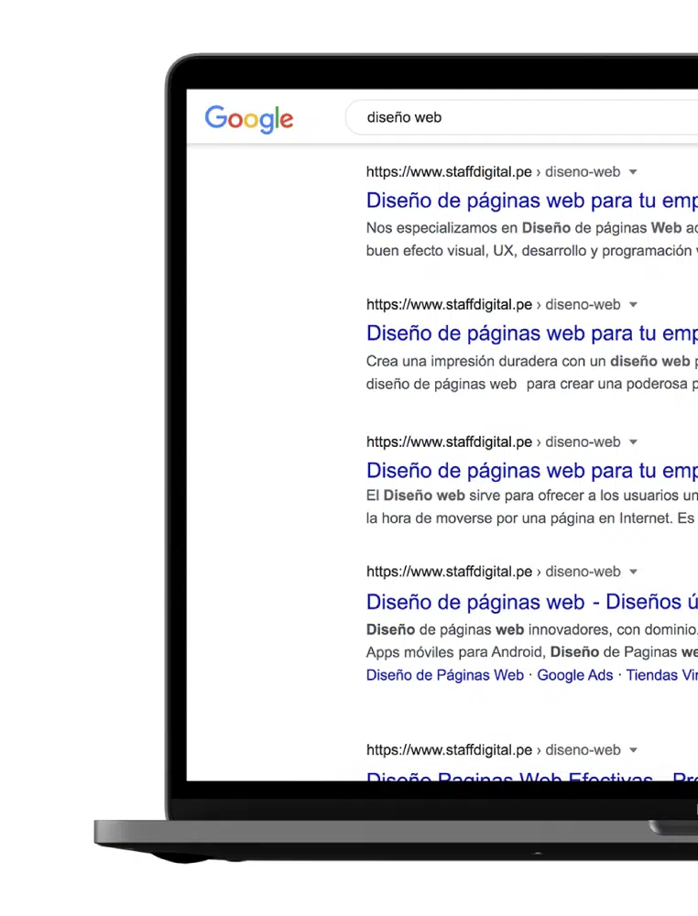Open the "Diseño Paginas Web Efectivas" result title

(532, 775)
